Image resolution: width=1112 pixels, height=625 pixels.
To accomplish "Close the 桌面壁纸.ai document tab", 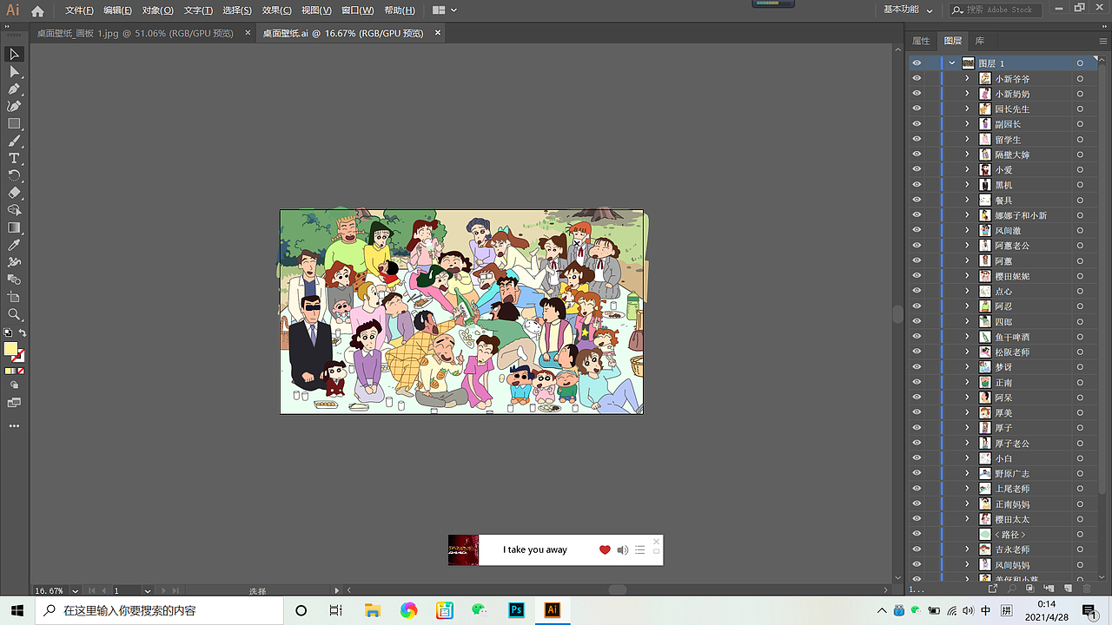I will (x=438, y=33).
